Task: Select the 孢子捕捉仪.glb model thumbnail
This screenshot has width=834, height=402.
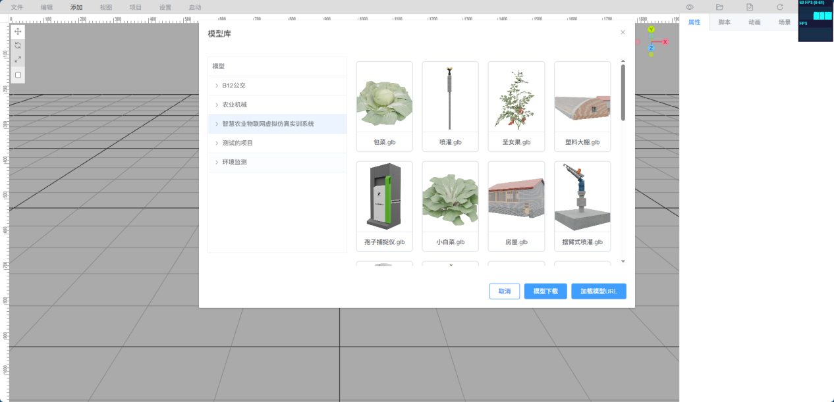Action: 384,197
